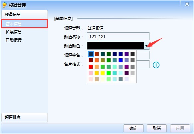Select 基本信息 in the sidebar
The width and height of the screenshot is (194, 134).
[25, 24]
